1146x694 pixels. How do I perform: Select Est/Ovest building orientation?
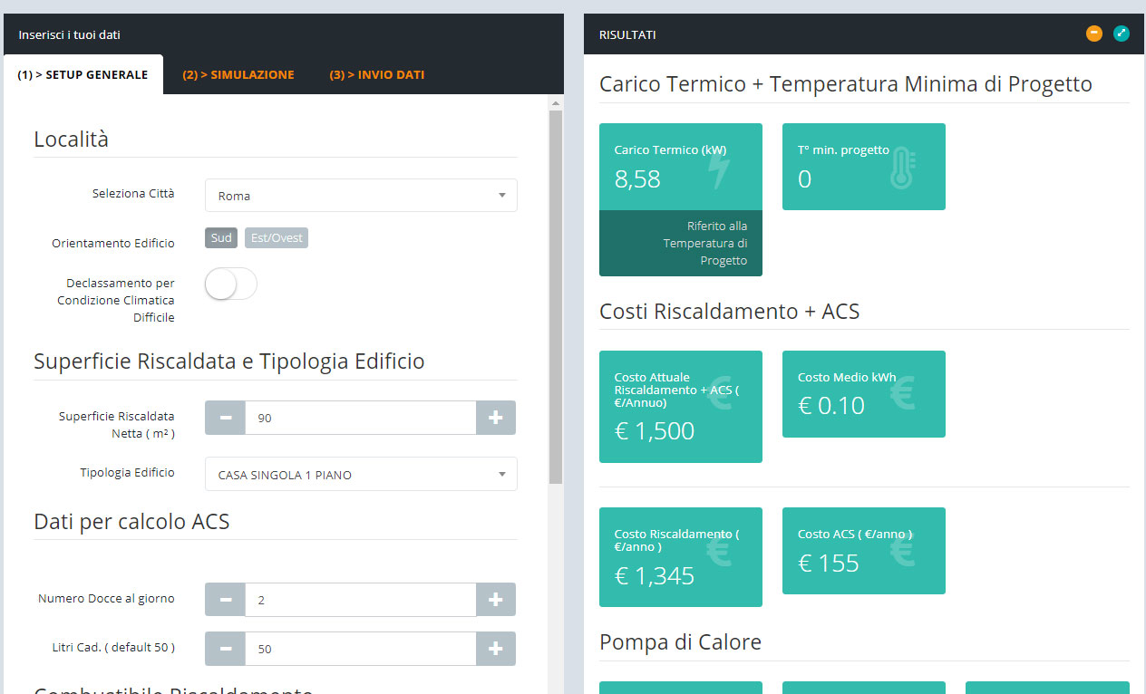[x=277, y=238]
